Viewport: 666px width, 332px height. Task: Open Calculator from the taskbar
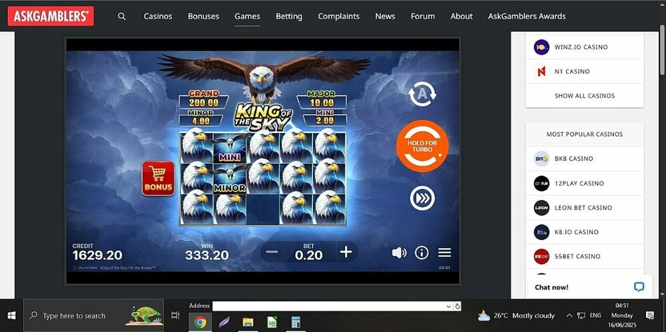click(x=296, y=323)
